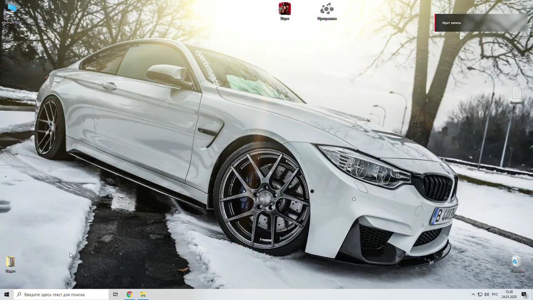The width and height of the screenshot is (533, 300).
Task: Open the clock showing 15:38
Action: coord(509,295)
